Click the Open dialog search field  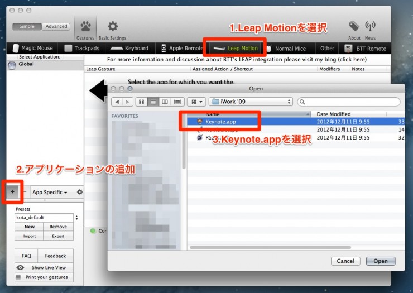tap(349, 102)
